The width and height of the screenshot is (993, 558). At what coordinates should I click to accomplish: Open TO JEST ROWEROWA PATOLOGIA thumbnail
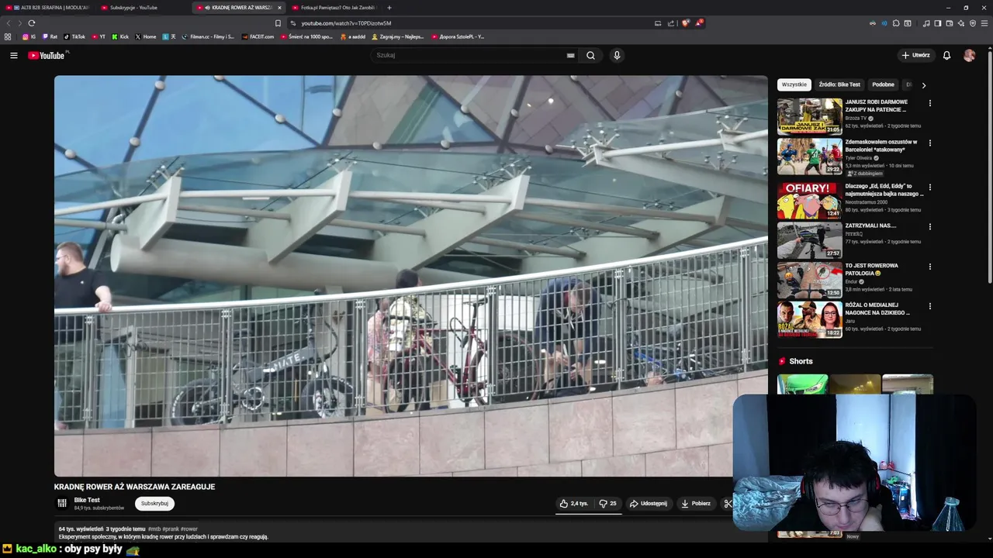tap(809, 280)
